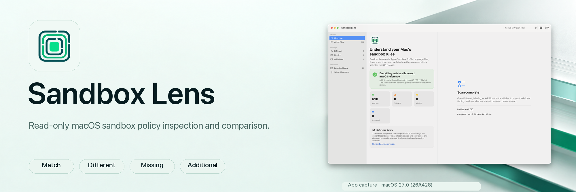Image resolution: width=576 pixels, height=192 pixels.
Task: Open the Missing findings sidebar row
Action: click(347, 55)
